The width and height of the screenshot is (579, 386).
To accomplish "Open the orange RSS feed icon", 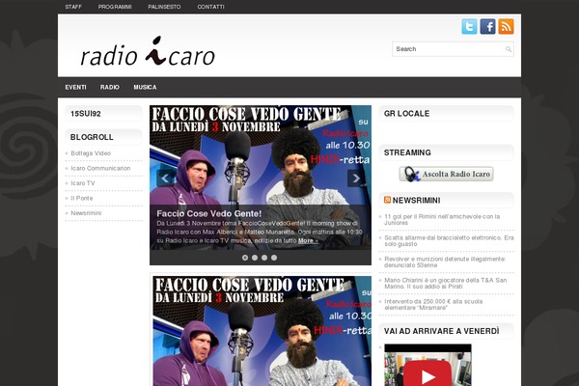I will (x=506, y=27).
